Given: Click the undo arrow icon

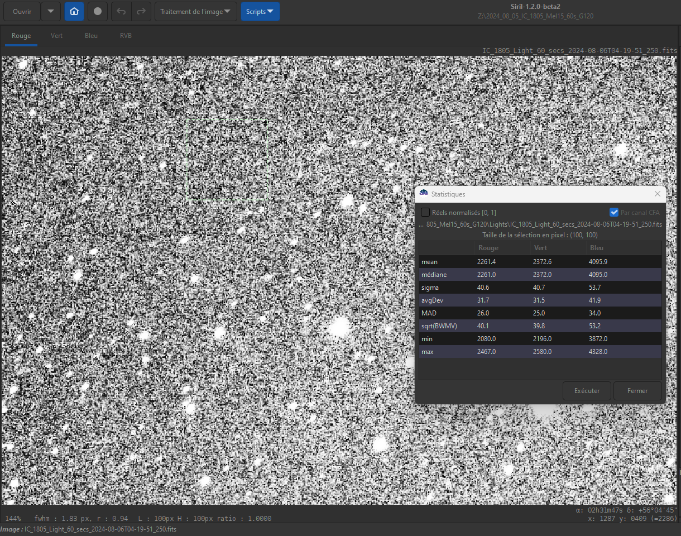Looking at the screenshot, I should coord(121,11).
